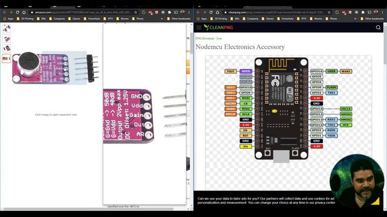Open Chrome three-dot menu in CleanPNG window

coord(383,12)
